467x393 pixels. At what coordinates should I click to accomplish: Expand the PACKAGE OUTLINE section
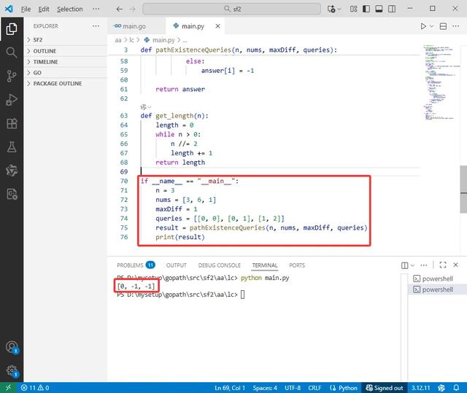[x=57, y=84]
